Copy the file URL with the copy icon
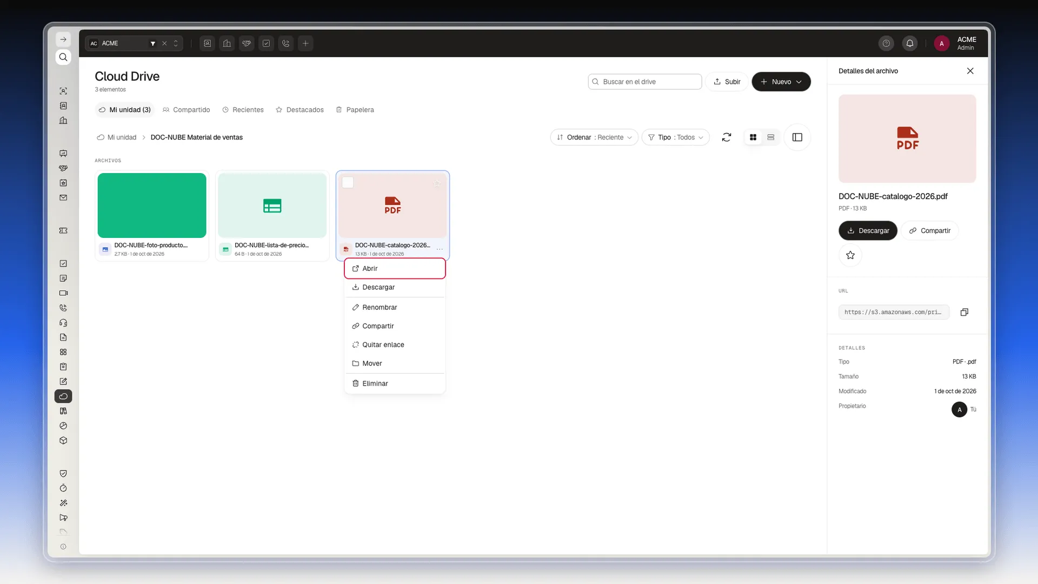Image resolution: width=1038 pixels, height=584 pixels. 964,312
